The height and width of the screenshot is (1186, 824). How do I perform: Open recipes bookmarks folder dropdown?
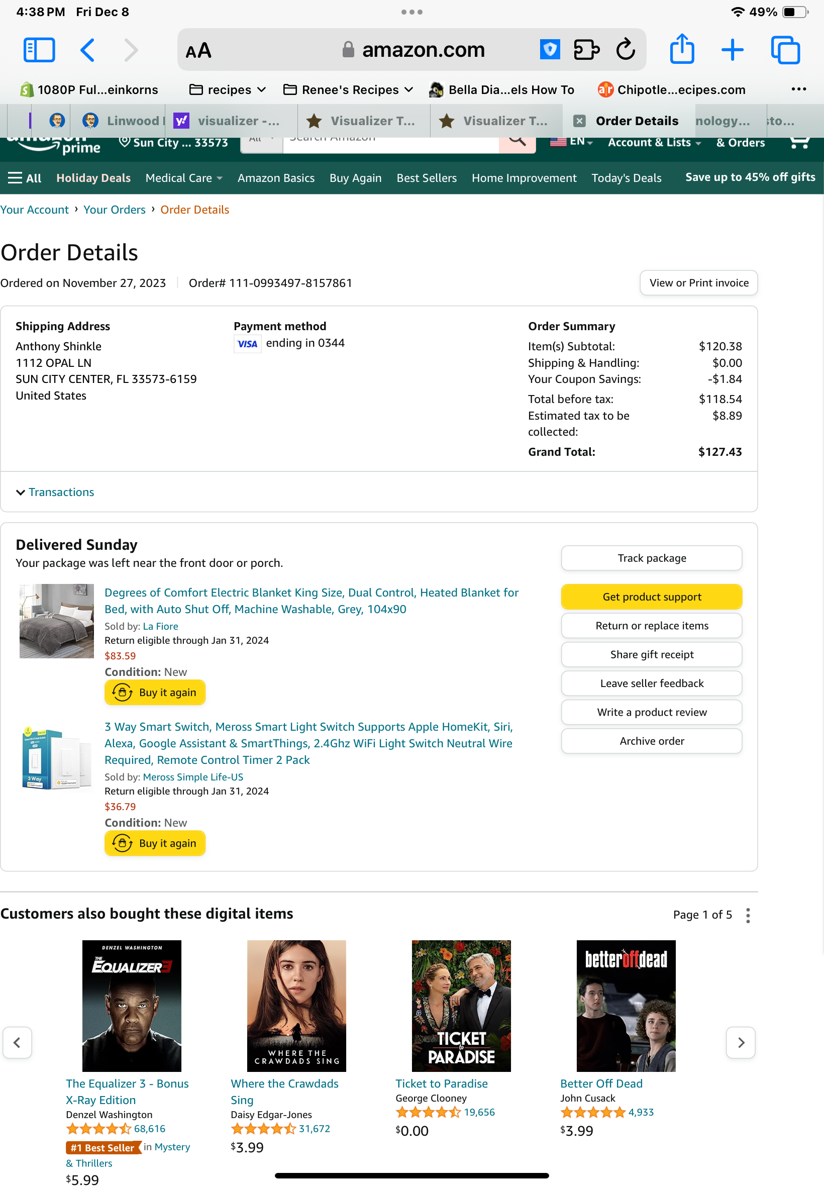pyautogui.click(x=228, y=90)
